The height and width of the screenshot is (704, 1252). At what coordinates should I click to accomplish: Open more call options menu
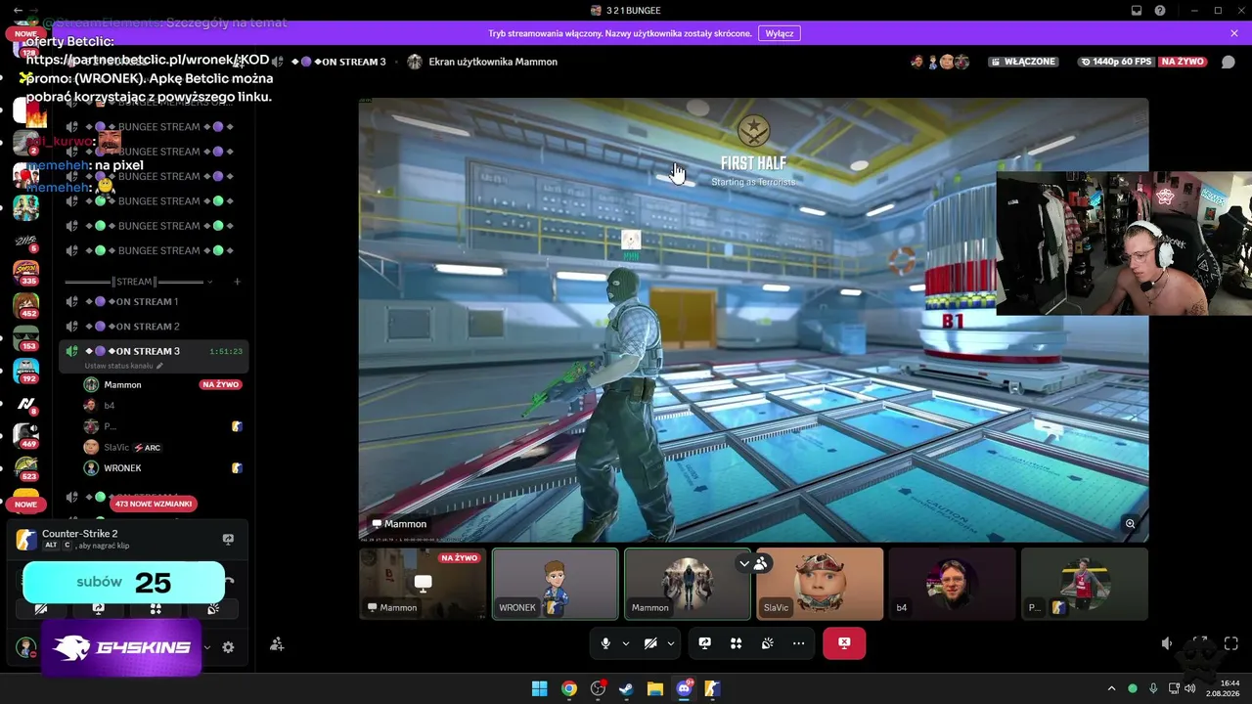point(799,643)
